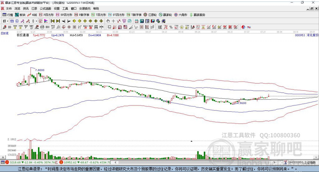Click the 000953 河化股份 stock label
The height and width of the screenshot is (172, 319).
pyautogui.click(x=307, y=35)
